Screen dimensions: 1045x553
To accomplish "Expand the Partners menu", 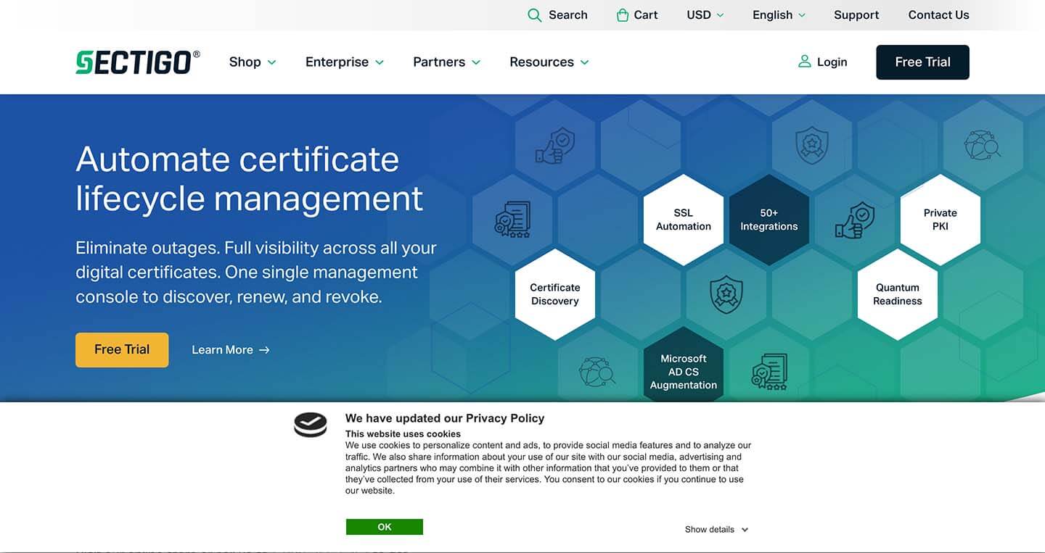I will click(447, 62).
